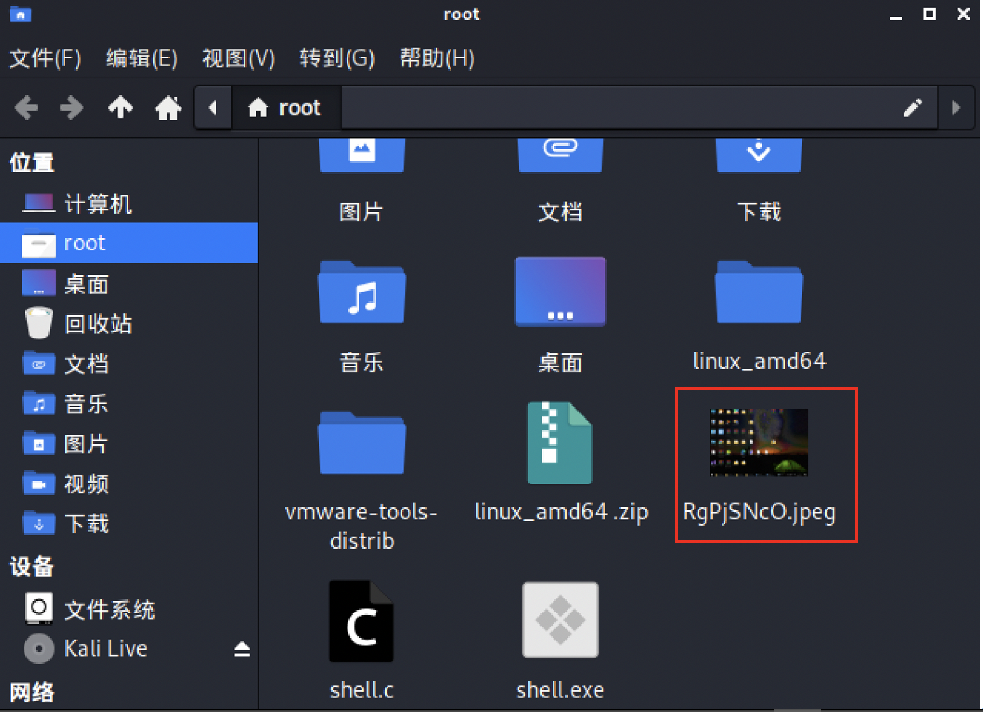This screenshot has height=712, width=983.
Task: Select the linux_amd64 folder icon
Action: click(x=759, y=293)
